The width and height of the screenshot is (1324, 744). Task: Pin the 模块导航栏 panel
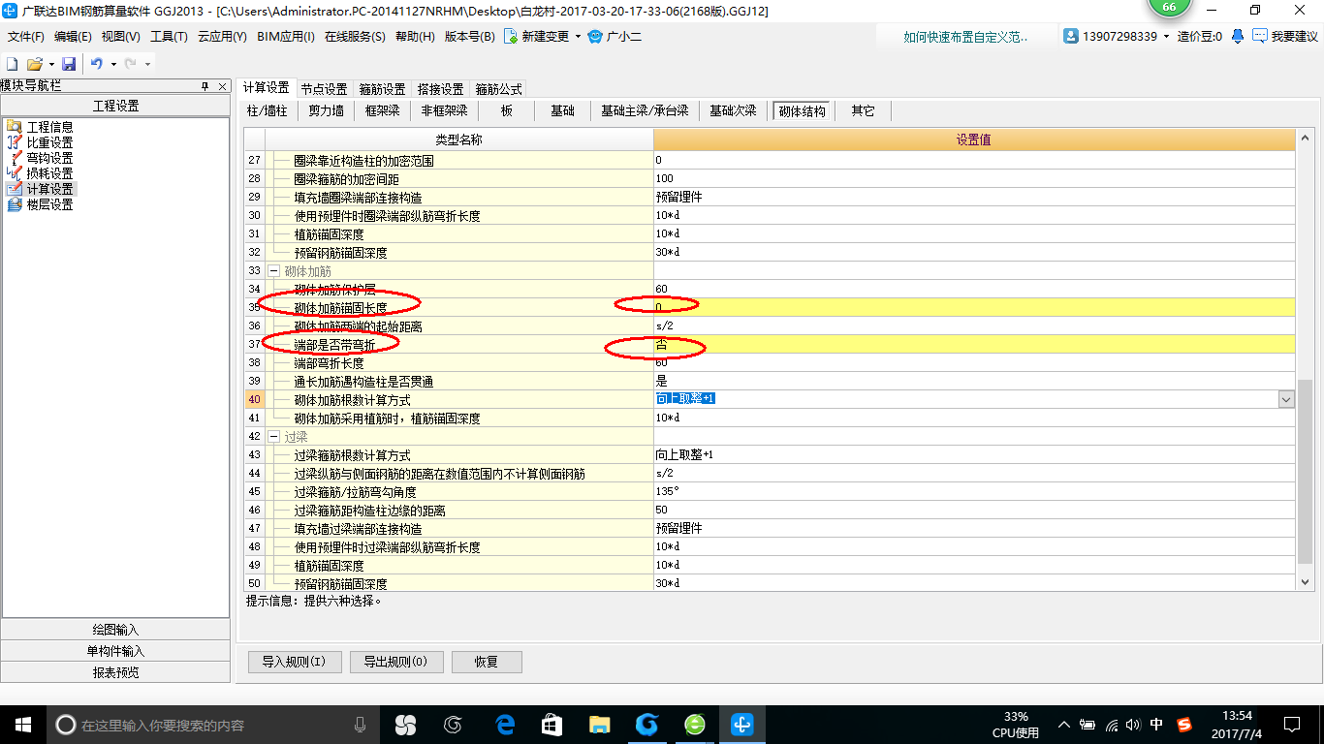click(205, 86)
